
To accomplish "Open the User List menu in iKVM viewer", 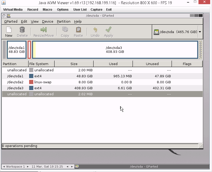I will click(x=80, y=10).
